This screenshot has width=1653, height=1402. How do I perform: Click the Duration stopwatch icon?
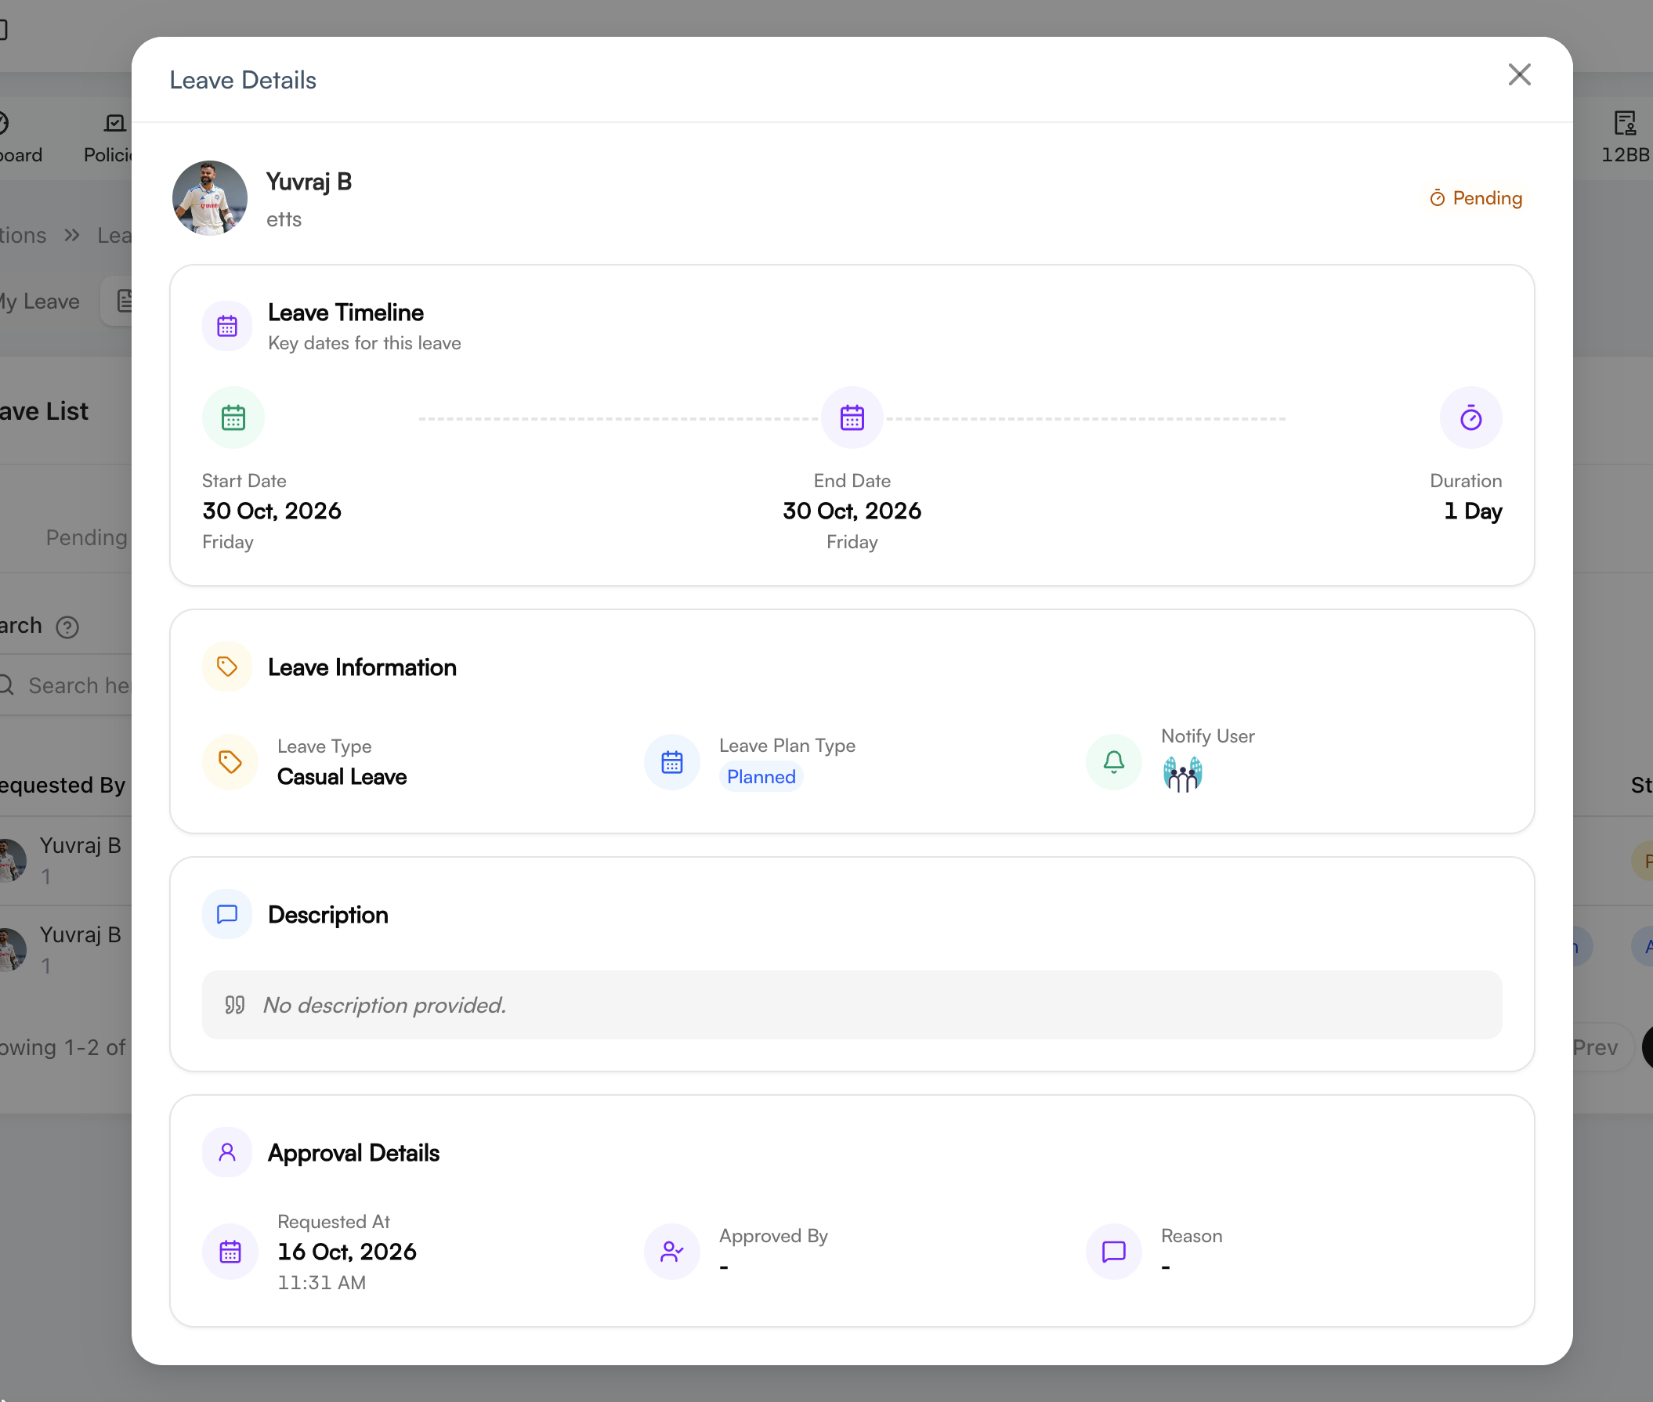1470,417
